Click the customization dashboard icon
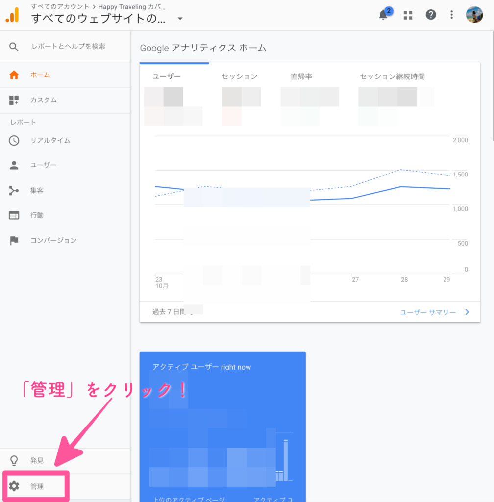The height and width of the screenshot is (502, 494). pyautogui.click(x=14, y=100)
